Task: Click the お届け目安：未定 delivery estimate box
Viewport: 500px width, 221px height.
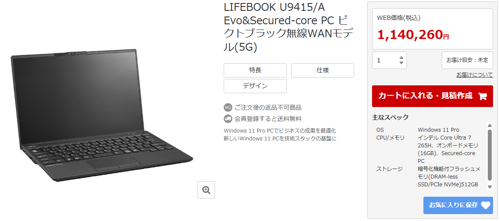Action: coord(467,60)
